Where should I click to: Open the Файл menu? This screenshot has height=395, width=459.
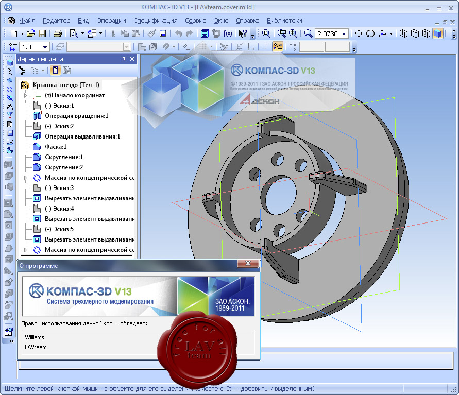[x=27, y=21]
